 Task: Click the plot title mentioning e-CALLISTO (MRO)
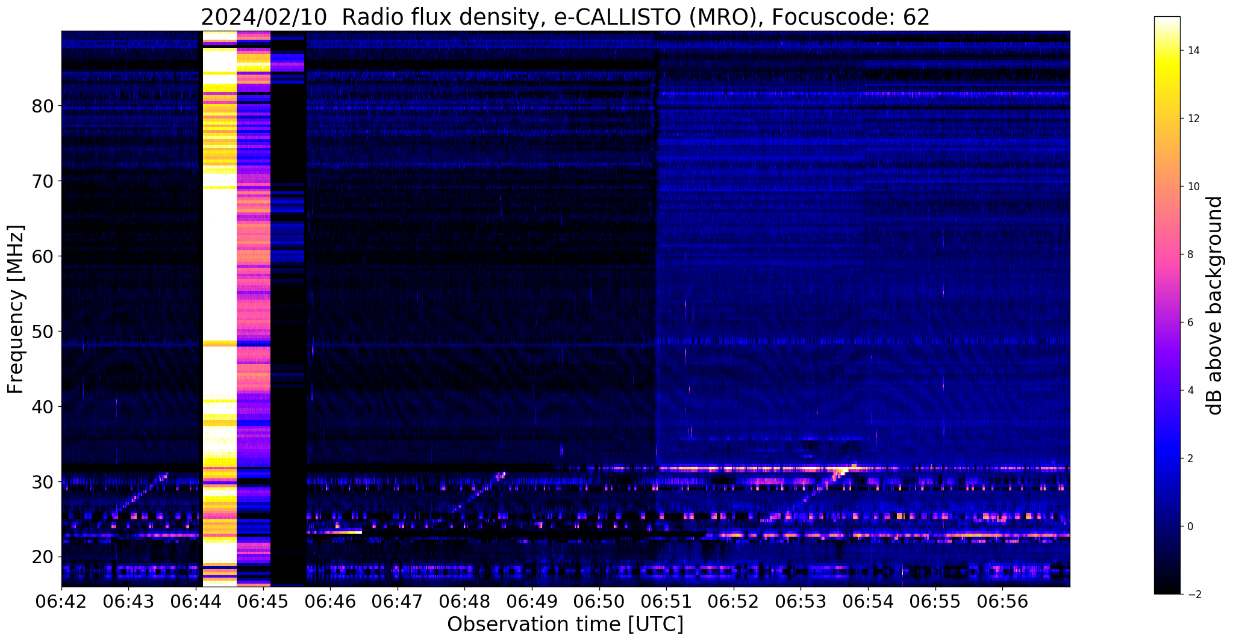[x=565, y=17]
